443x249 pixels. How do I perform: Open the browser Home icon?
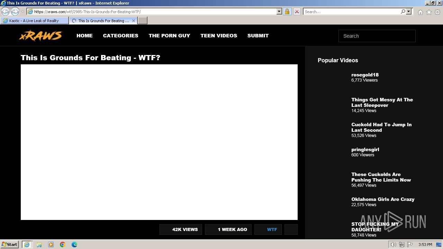[x=420, y=12]
